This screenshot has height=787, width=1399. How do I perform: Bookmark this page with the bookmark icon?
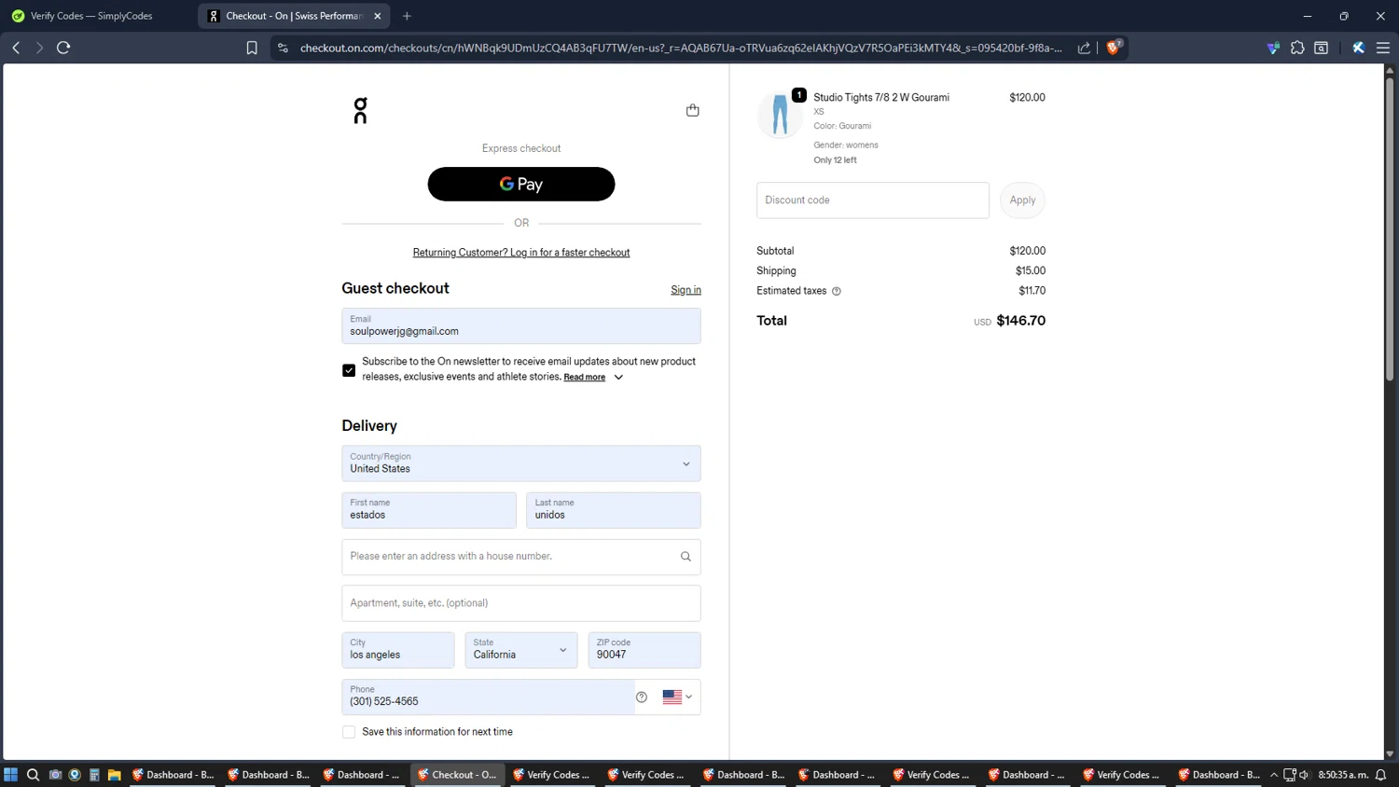[252, 48]
